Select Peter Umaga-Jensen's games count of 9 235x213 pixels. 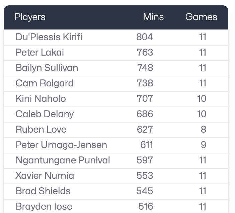204,145
